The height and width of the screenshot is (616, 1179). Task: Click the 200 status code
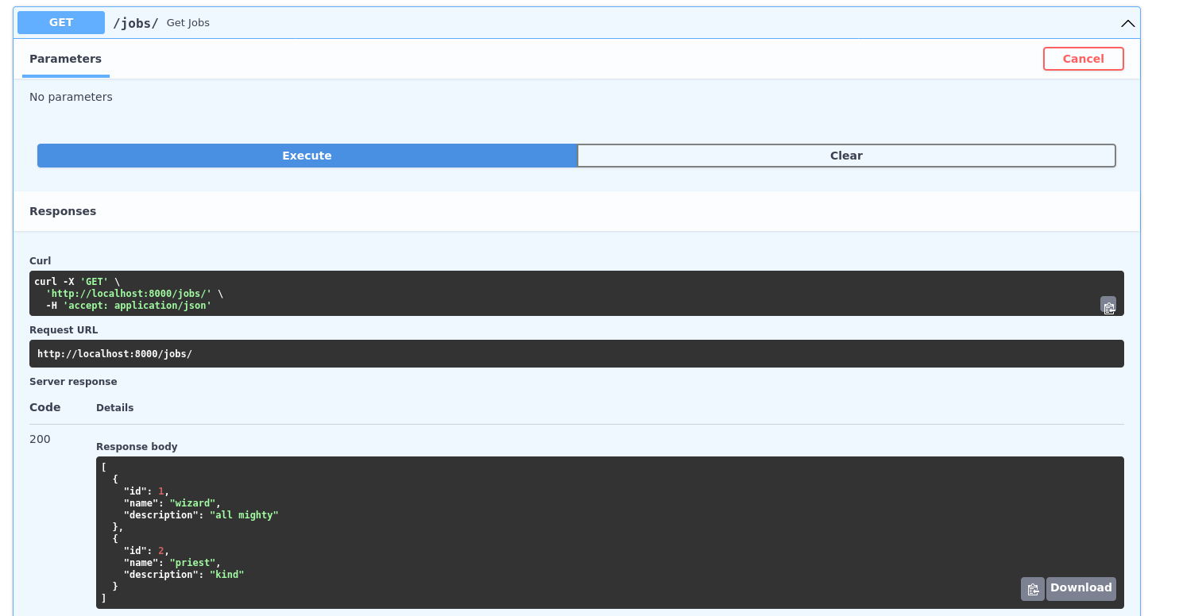coord(40,439)
